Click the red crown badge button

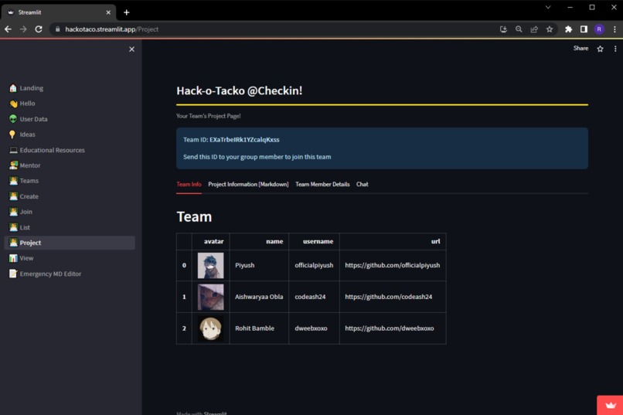[610, 405]
